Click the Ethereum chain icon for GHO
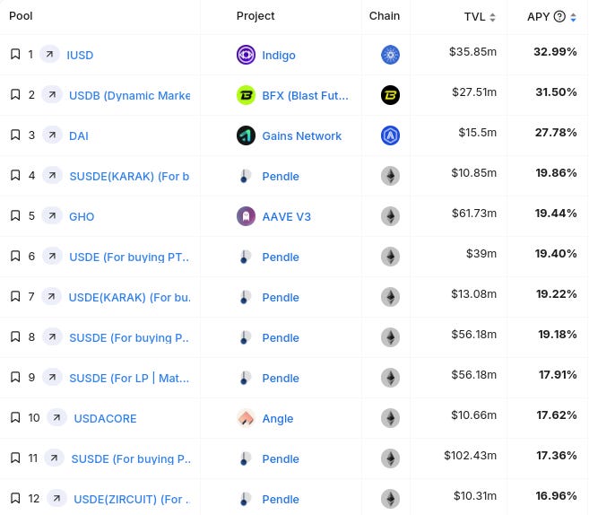This screenshot has width=589, height=515. (x=390, y=216)
